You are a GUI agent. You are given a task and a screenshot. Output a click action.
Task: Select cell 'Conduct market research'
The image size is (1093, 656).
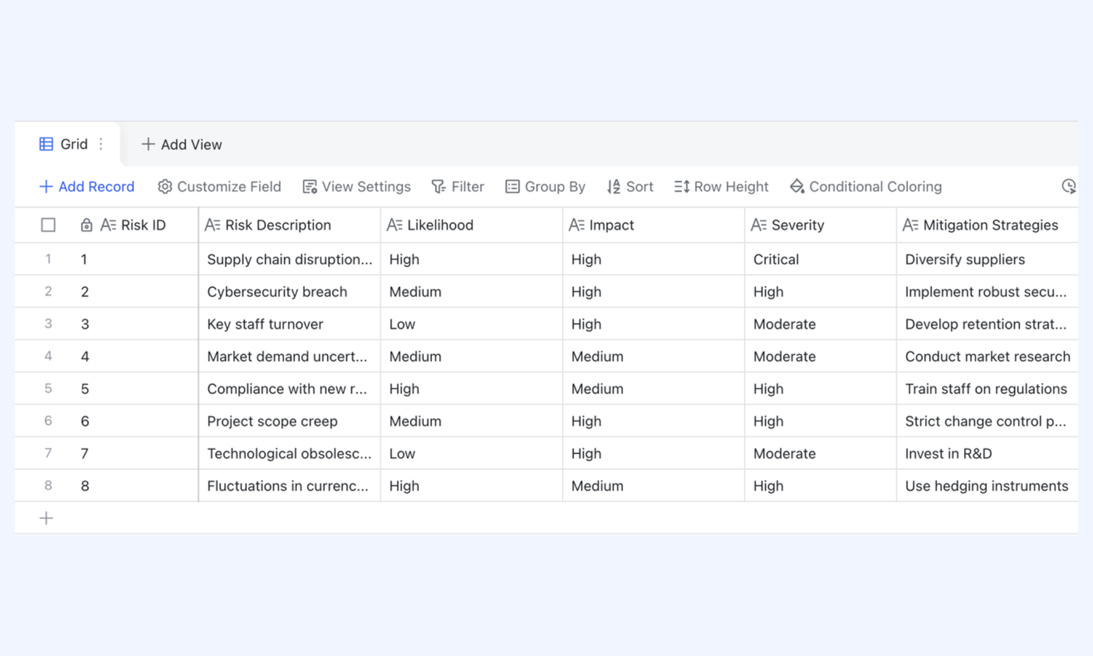click(x=987, y=356)
